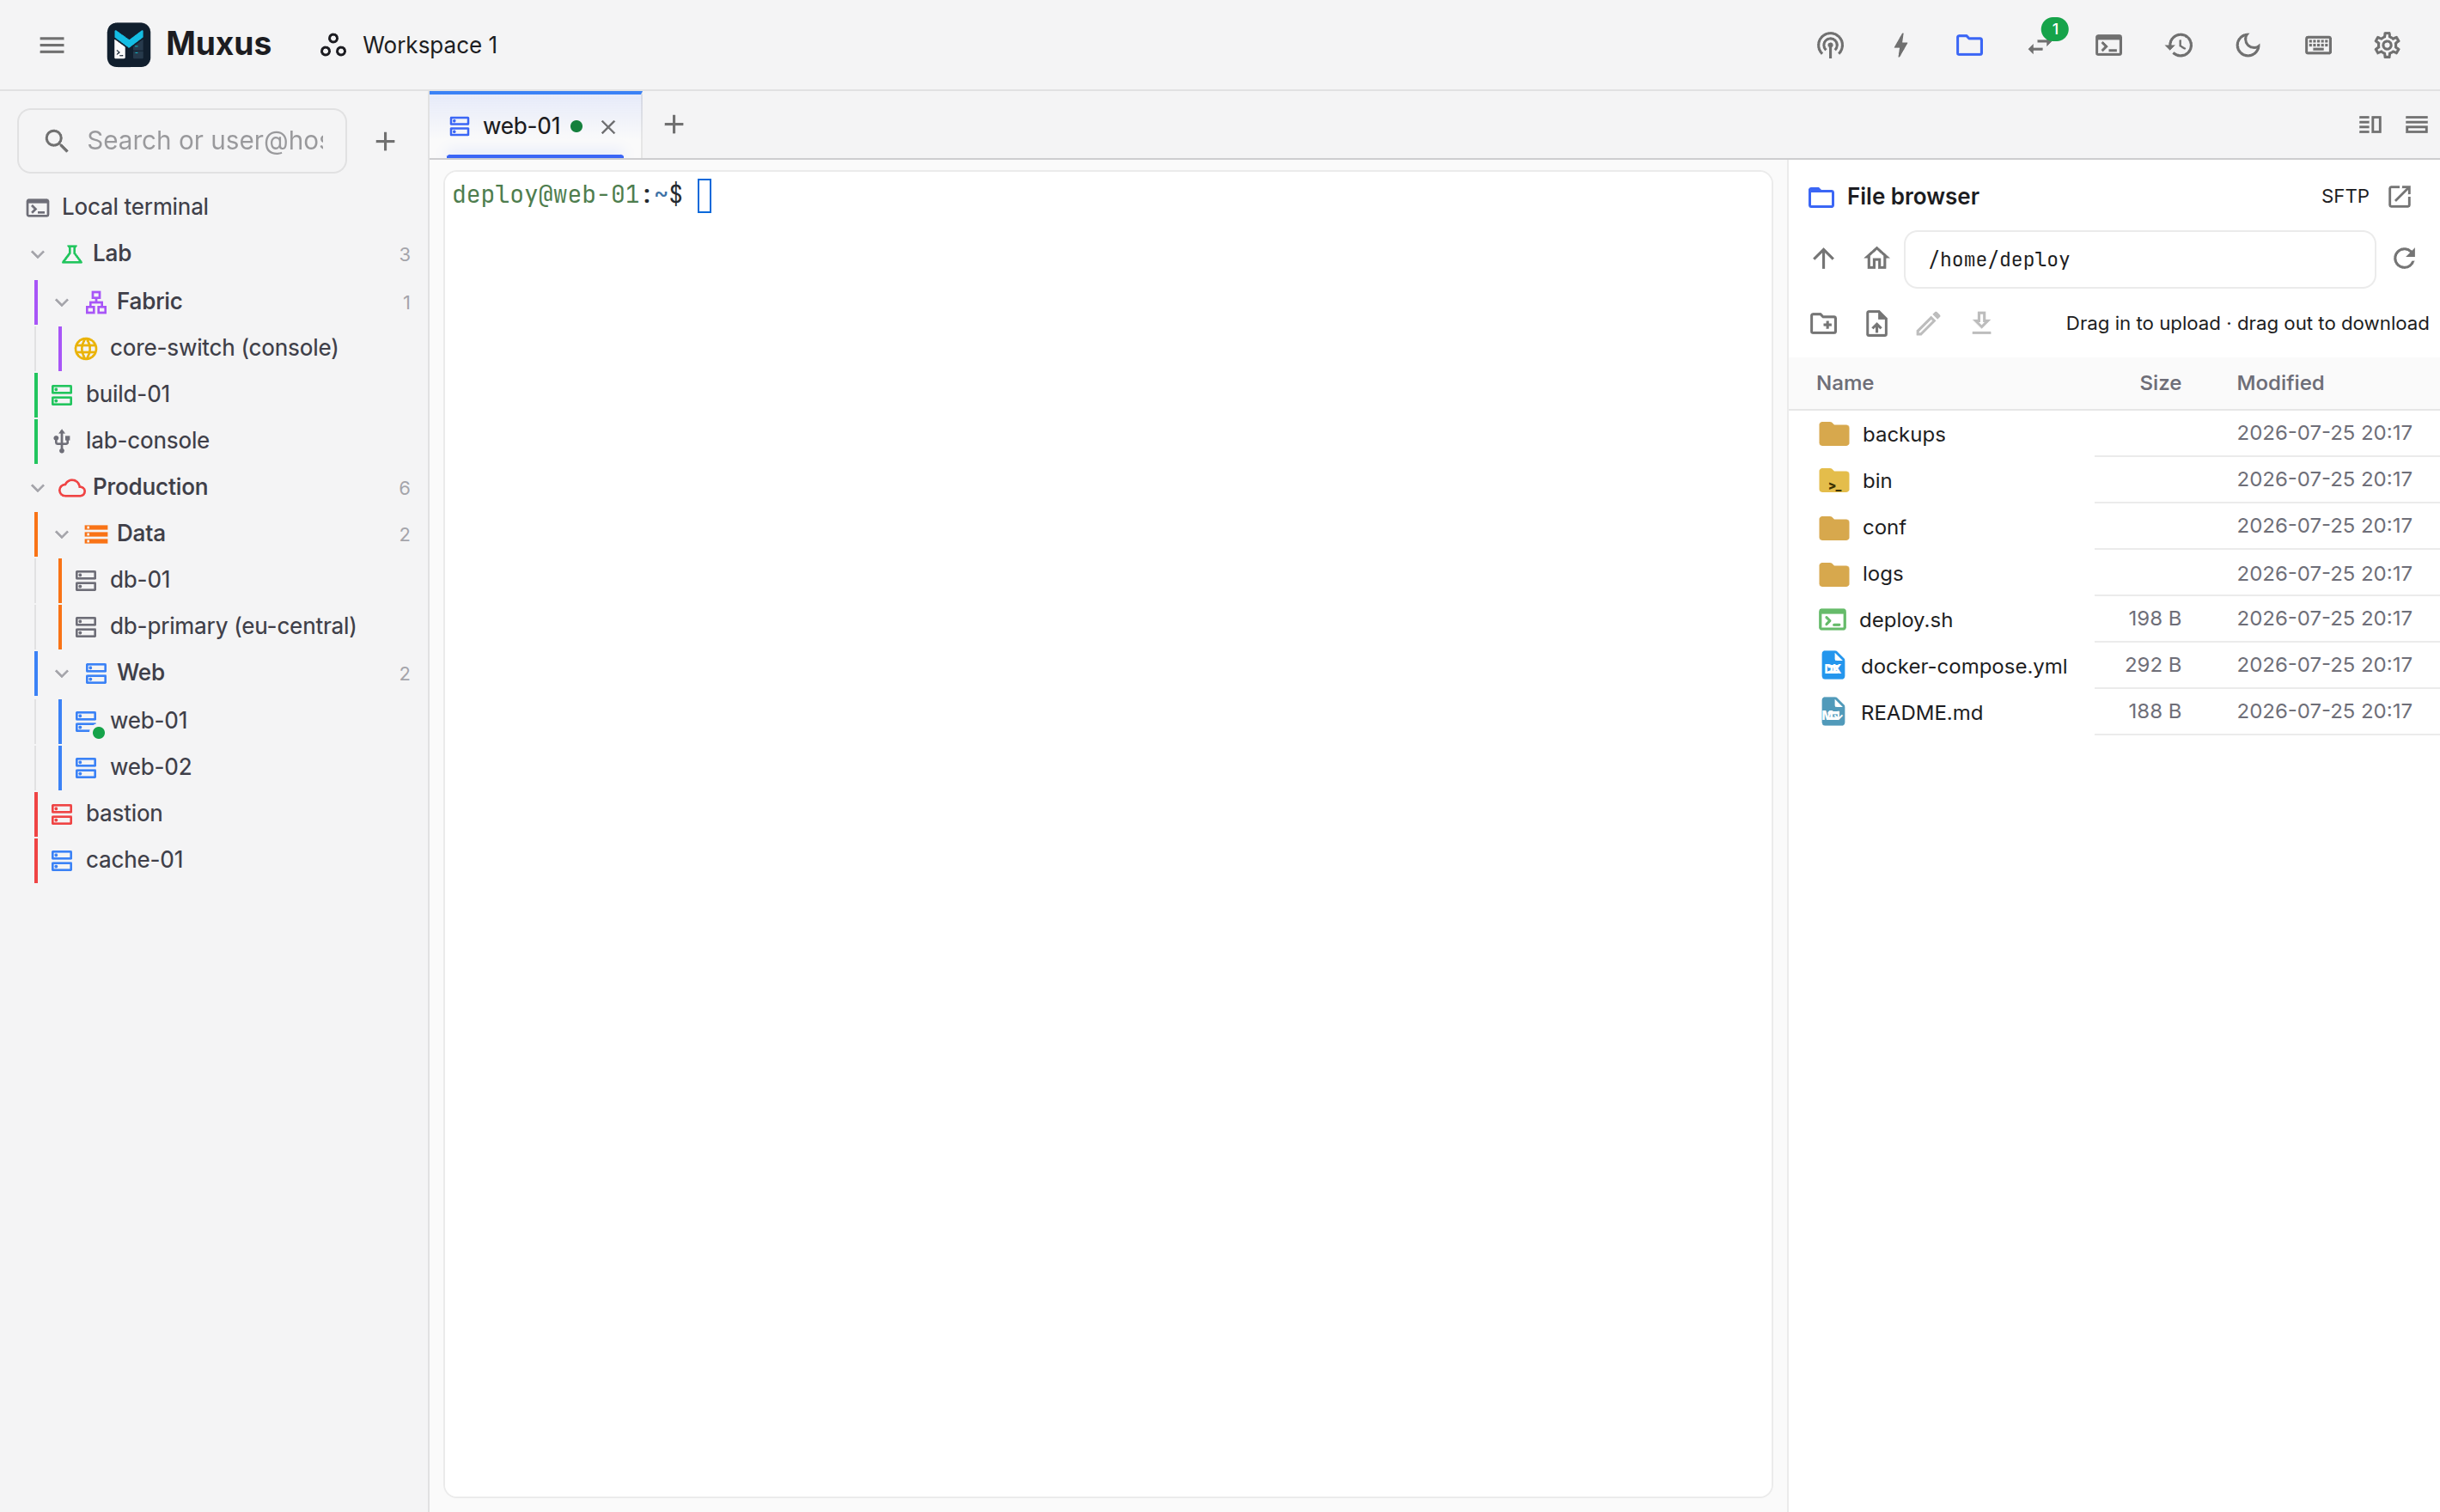Toggle the split view layout icon
Image resolution: width=2440 pixels, height=1512 pixels.
(2370, 125)
